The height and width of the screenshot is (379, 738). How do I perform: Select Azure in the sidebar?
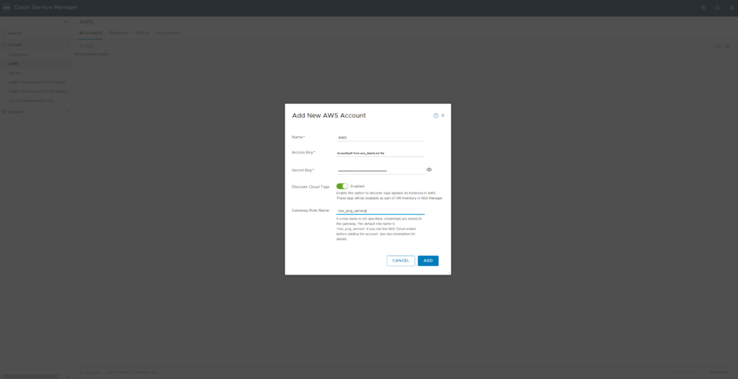[x=14, y=73]
